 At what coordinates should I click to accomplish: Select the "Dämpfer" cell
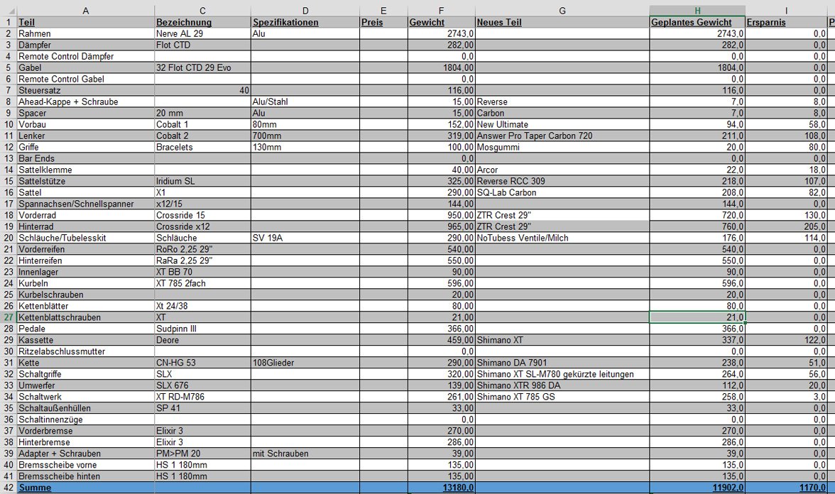86,45
